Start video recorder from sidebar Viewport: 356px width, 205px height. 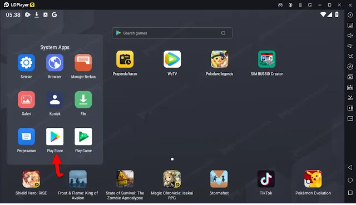tap(350, 108)
